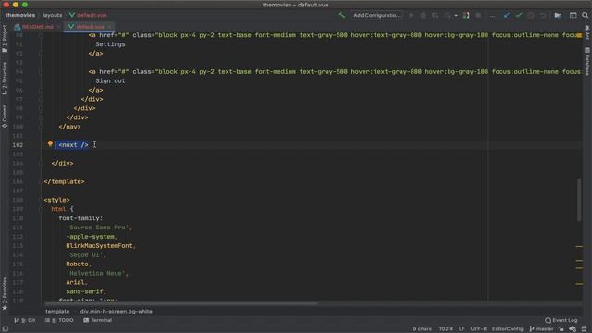Viewport: 592px width, 333px height.
Task: Click the 'Settings' text on line 91
Action: tap(110, 44)
